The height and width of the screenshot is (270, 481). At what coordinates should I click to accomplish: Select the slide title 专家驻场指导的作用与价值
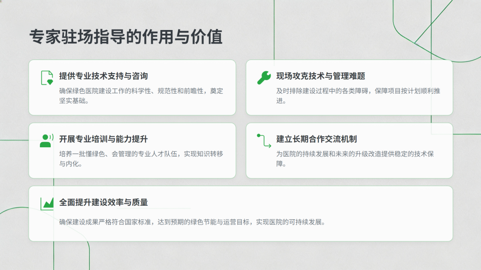125,37
